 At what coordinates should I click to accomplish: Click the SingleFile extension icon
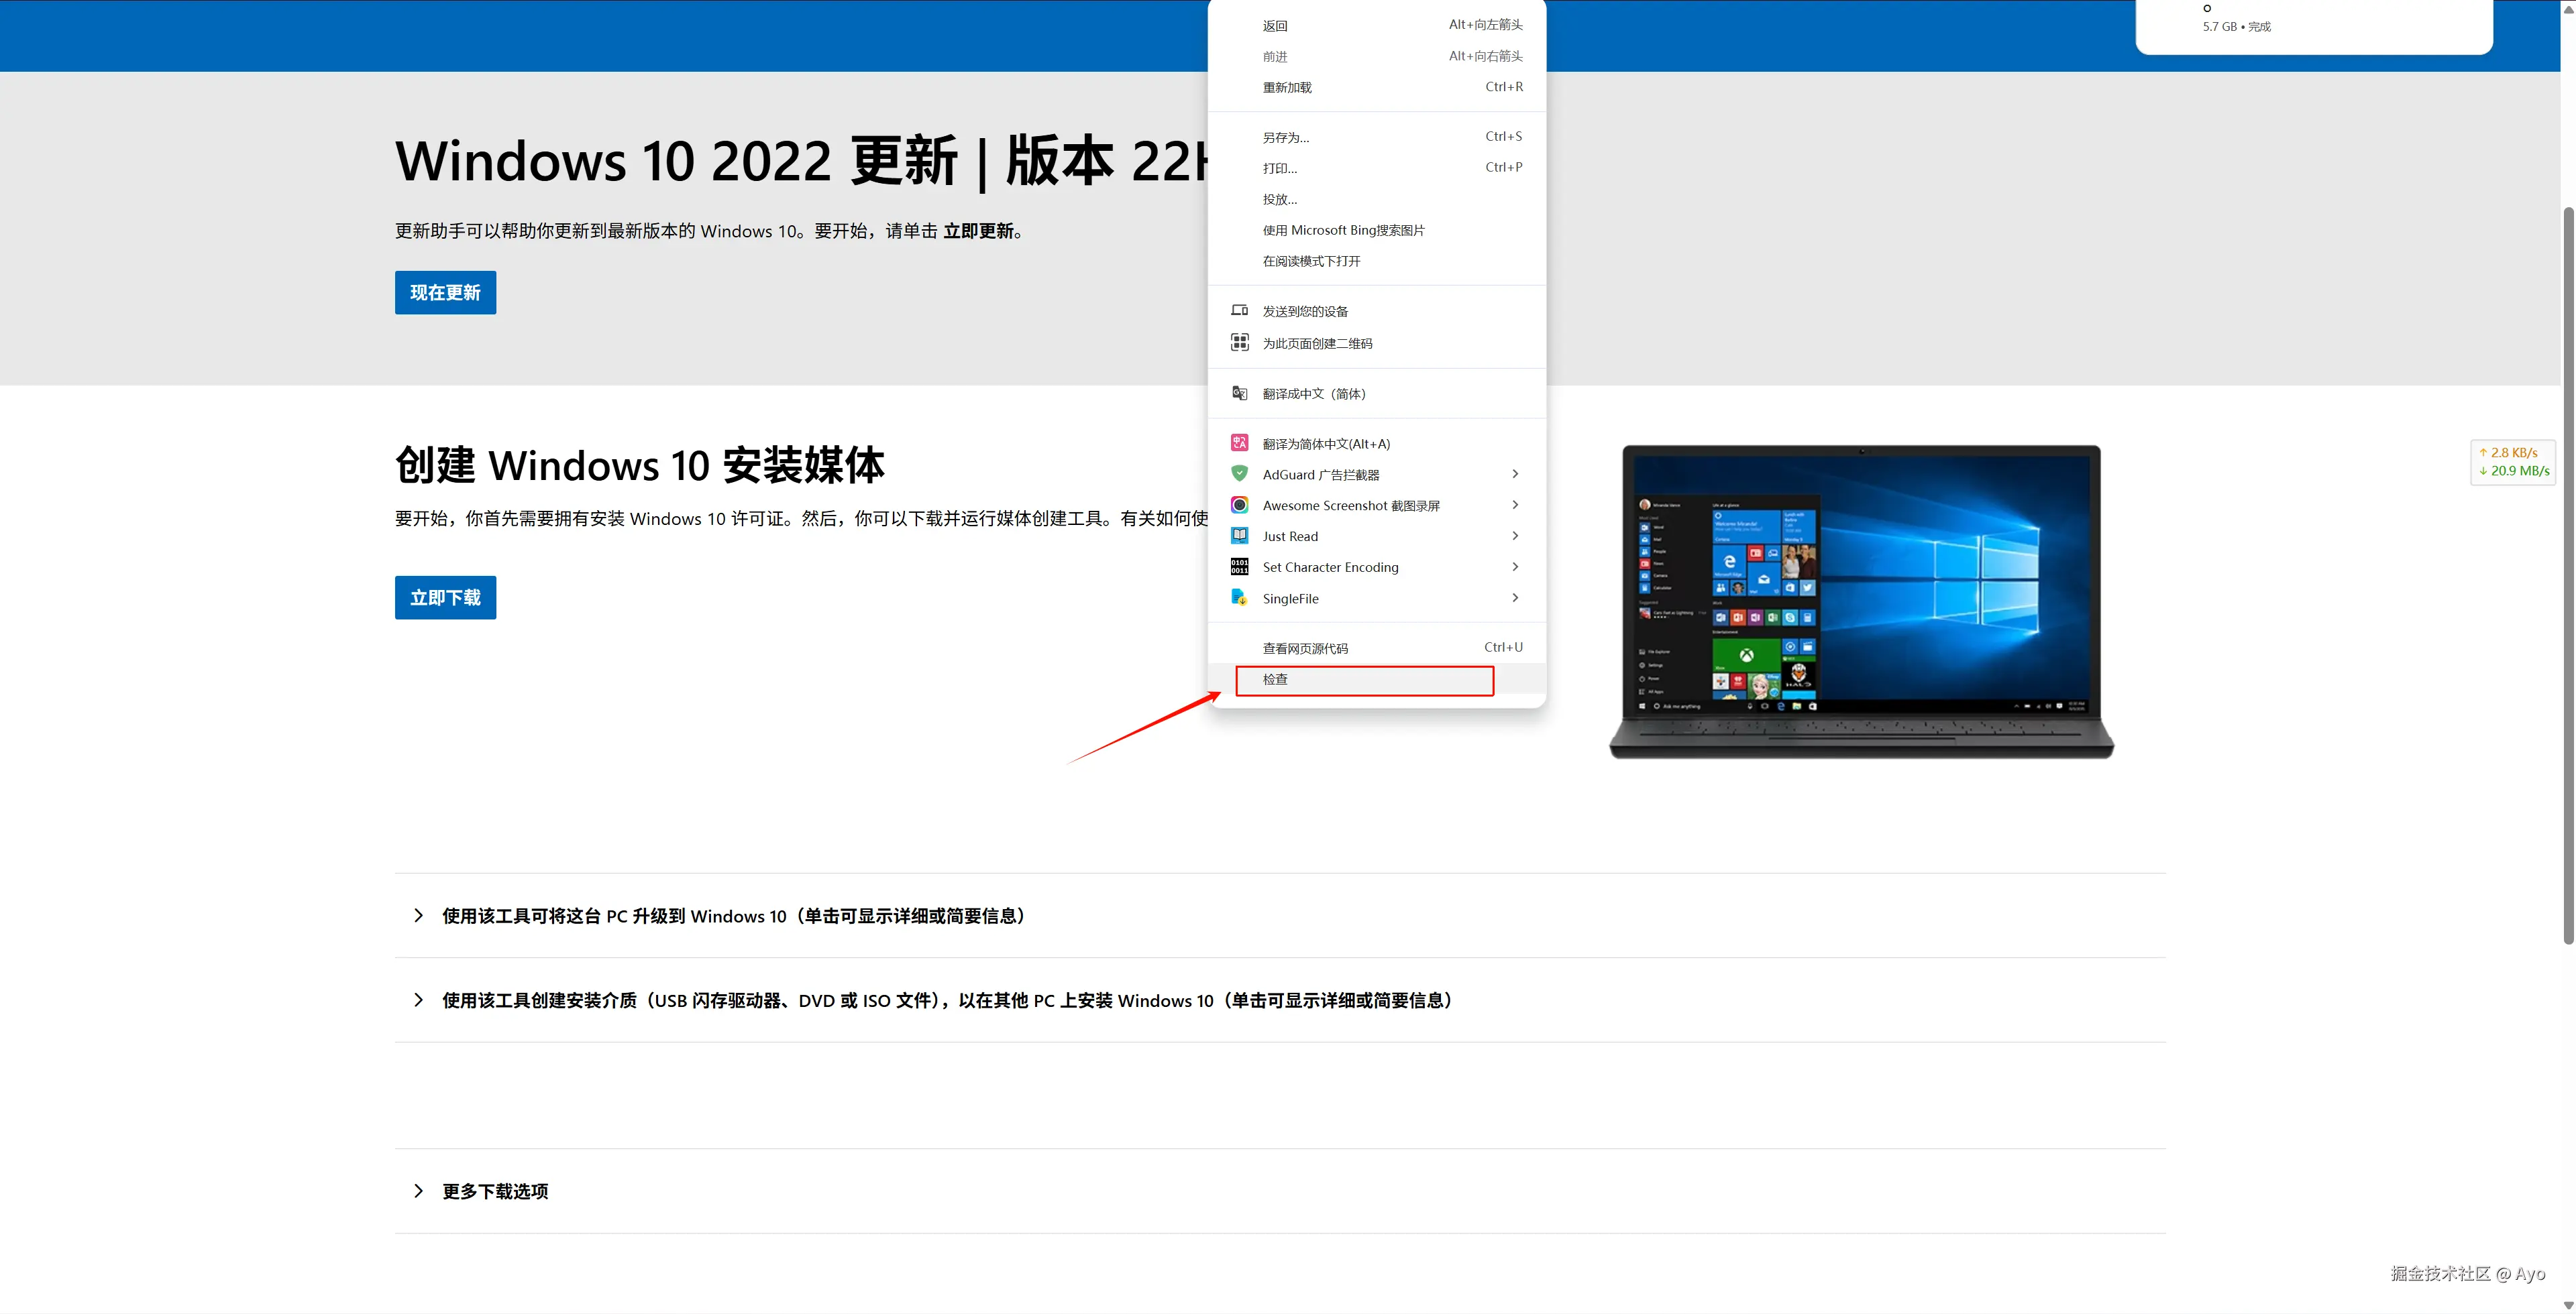(x=1239, y=597)
